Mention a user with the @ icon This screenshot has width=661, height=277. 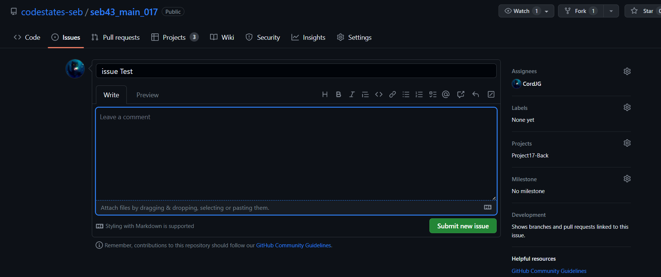pos(446,94)
